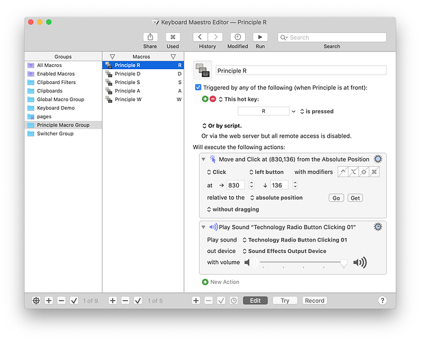The height and width of the screenshot is (342, 421).
Task: Open gear menu of Move and Click action
Action: click(378, 159)
